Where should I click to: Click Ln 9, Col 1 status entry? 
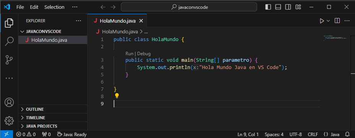(248, 135)
